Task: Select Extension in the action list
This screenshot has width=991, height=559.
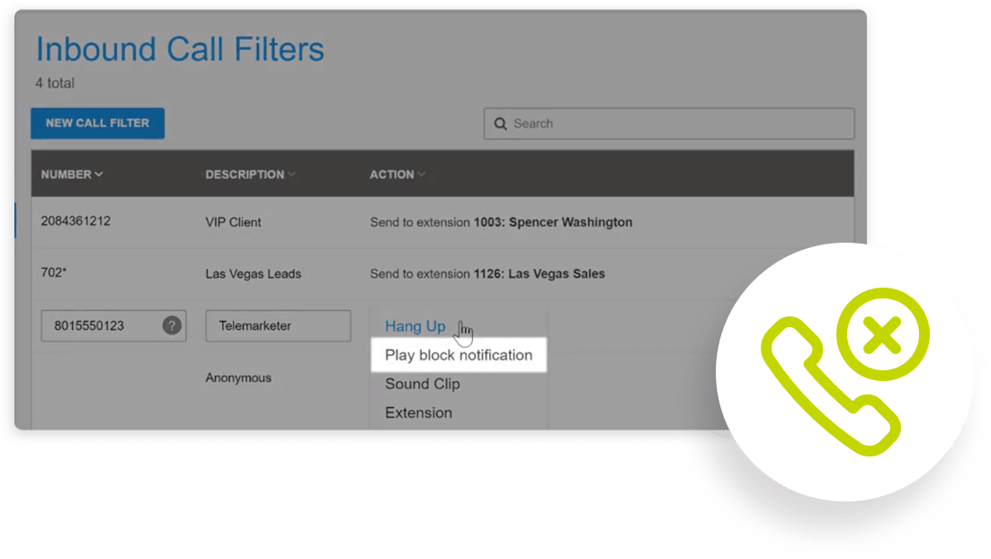Action: 418,413
